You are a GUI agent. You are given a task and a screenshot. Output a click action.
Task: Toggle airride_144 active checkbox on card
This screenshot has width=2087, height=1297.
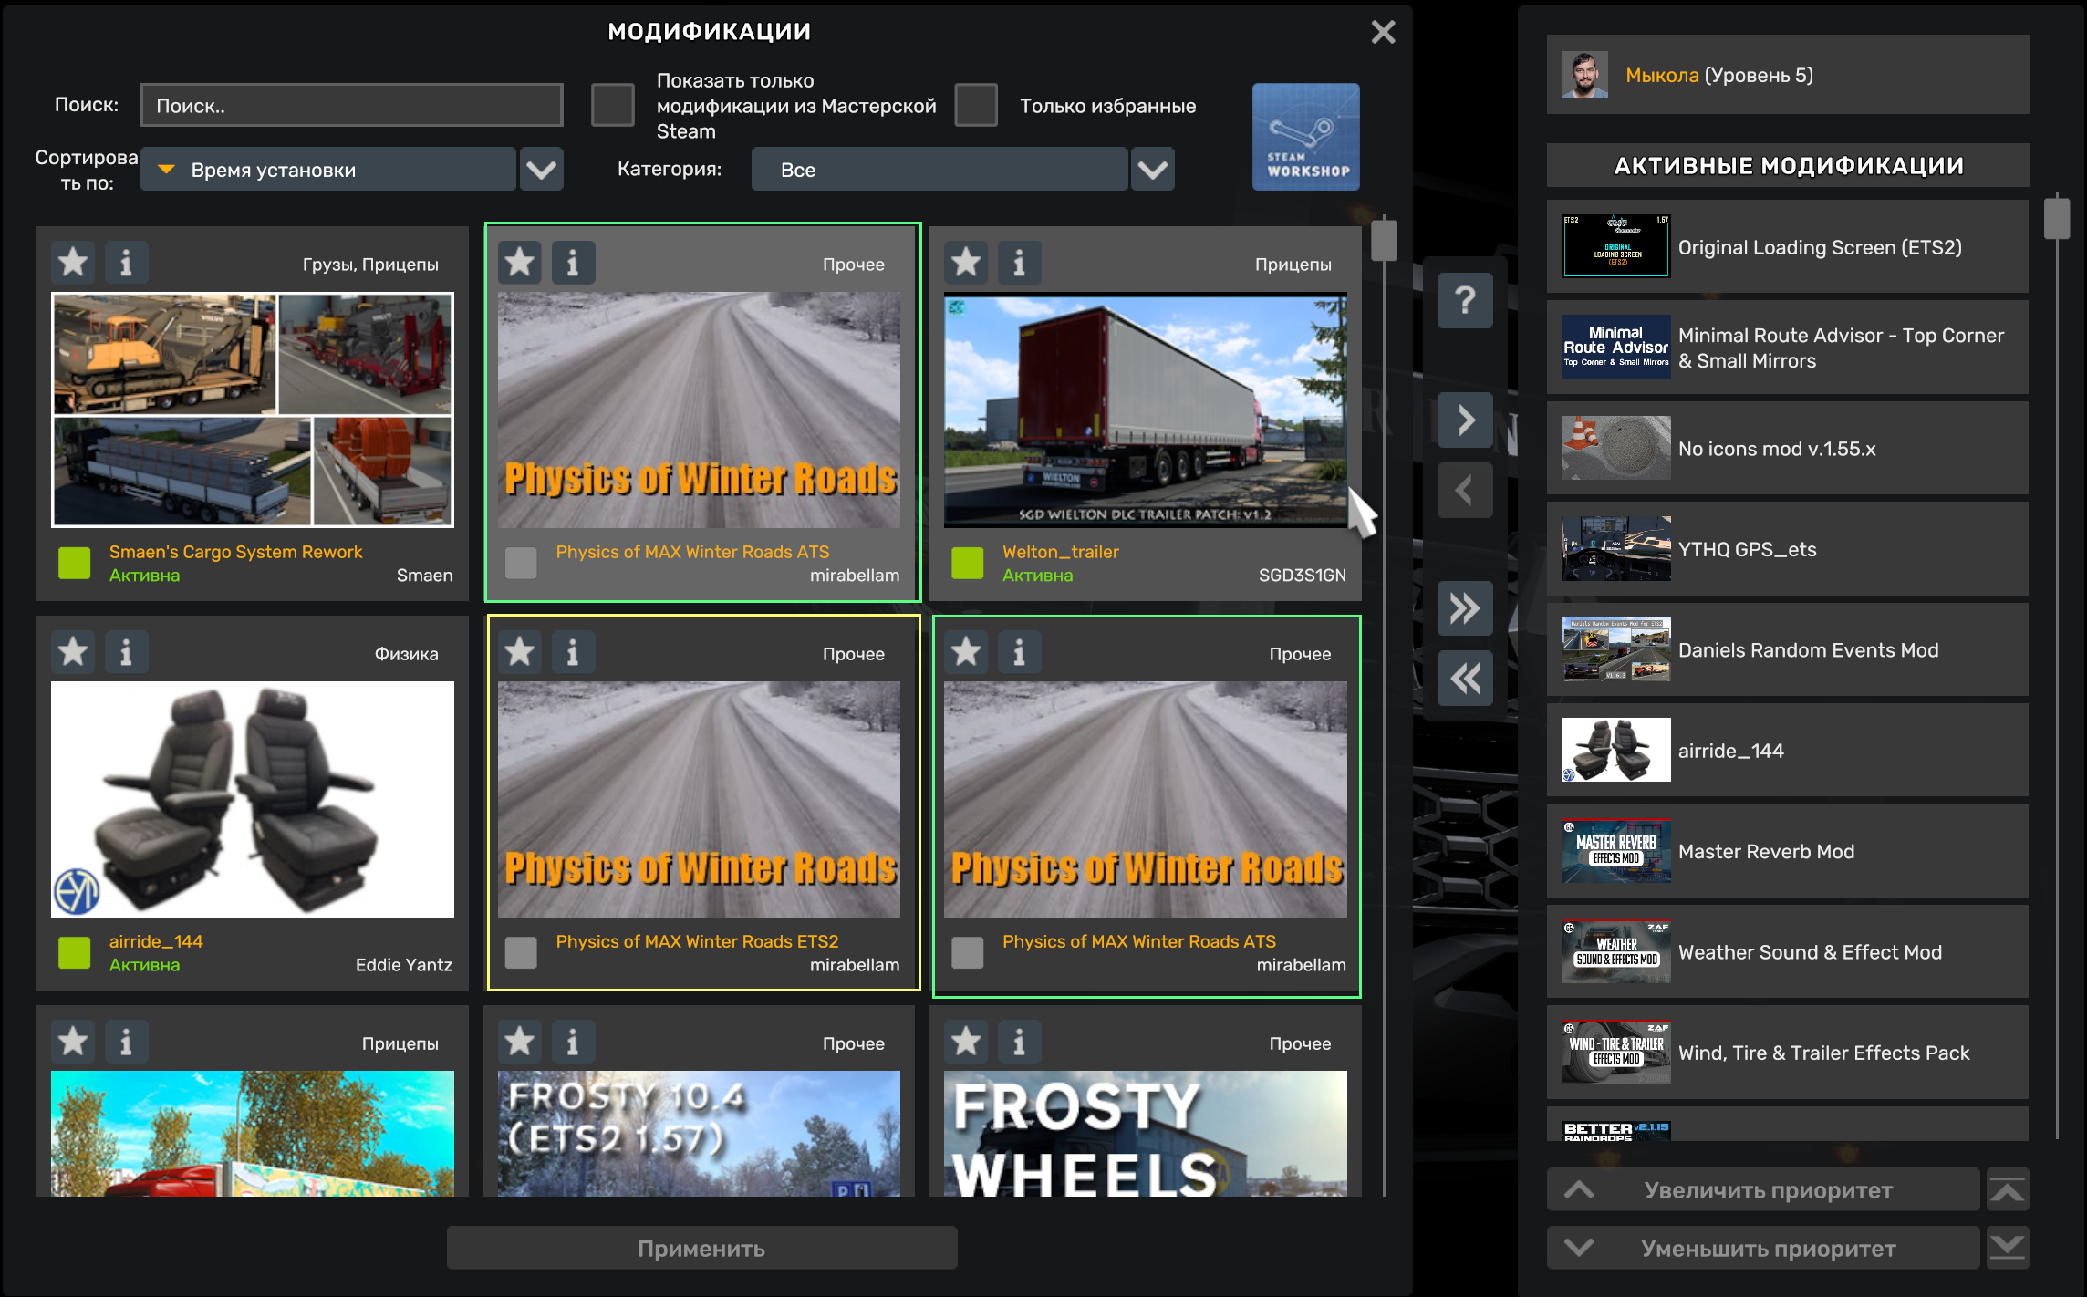click(x=75, y=953)
